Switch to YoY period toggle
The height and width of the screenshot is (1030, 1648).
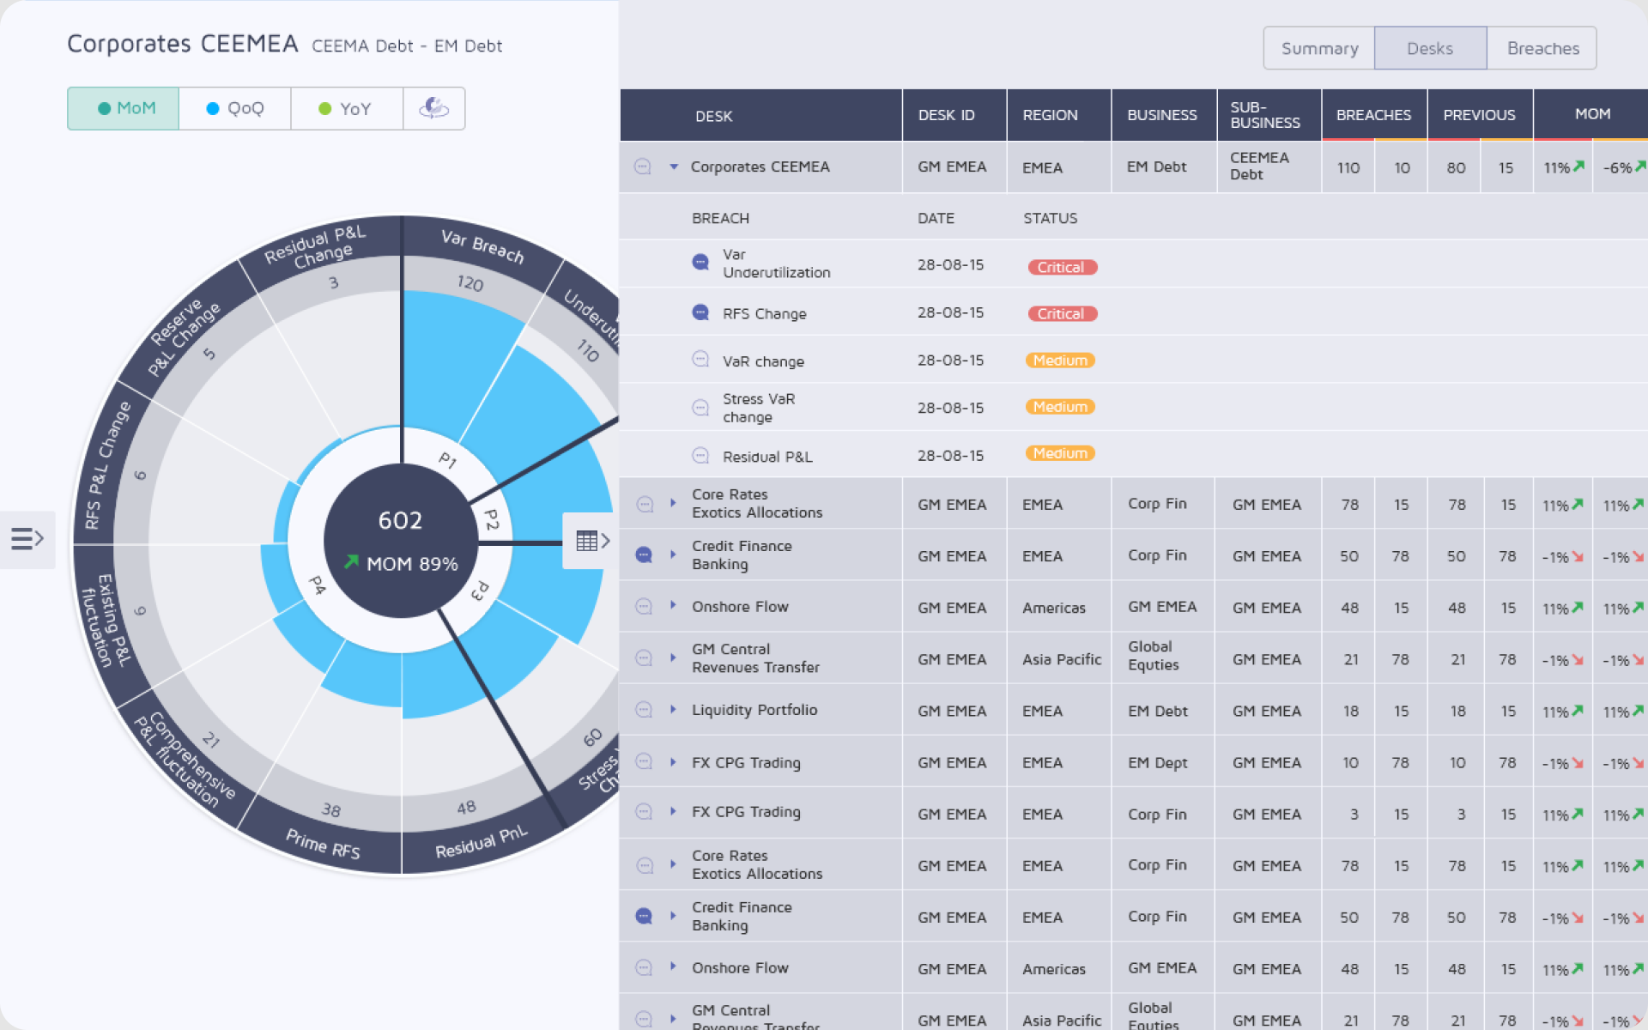(347, 108)
